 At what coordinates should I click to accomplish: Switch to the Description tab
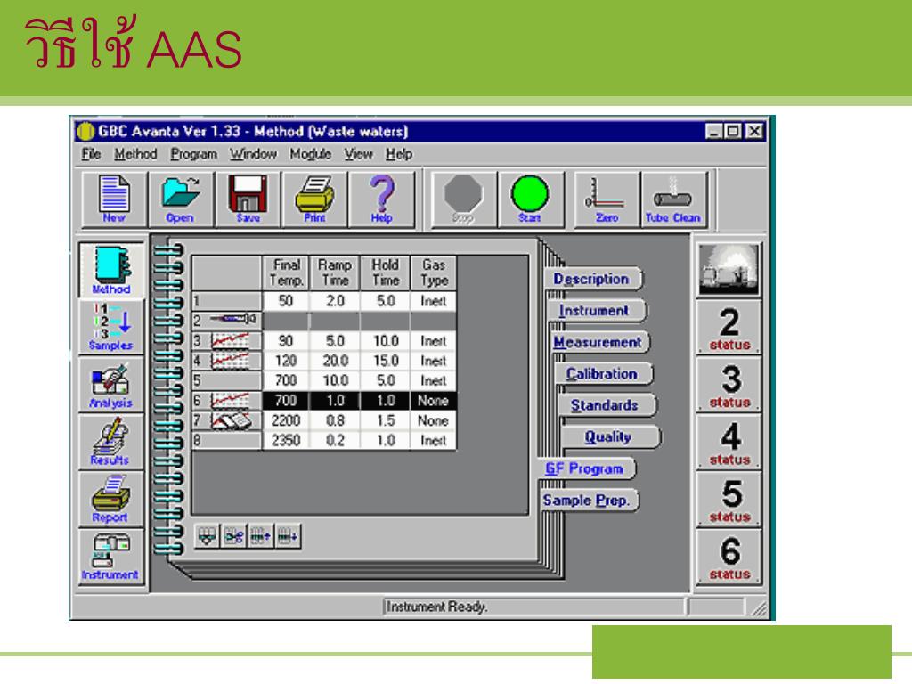point(592,279)
